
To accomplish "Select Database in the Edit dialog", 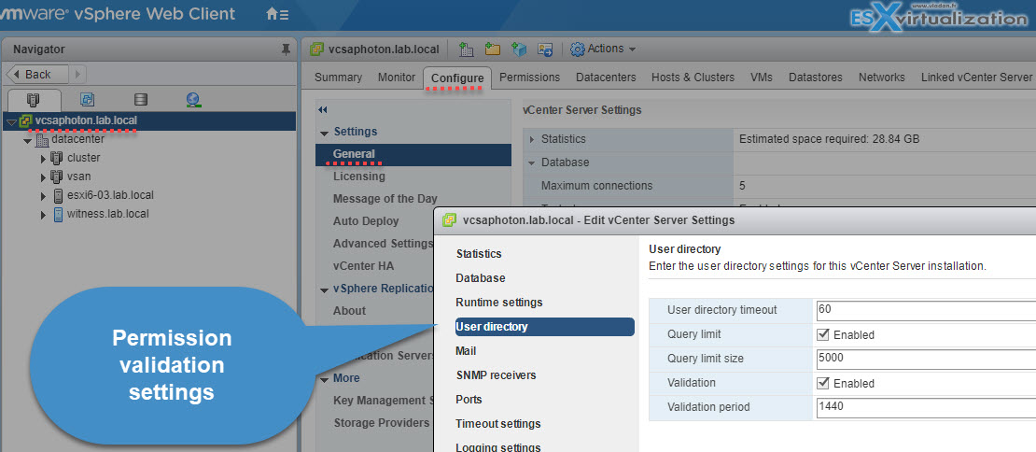I will click(481, 278).
